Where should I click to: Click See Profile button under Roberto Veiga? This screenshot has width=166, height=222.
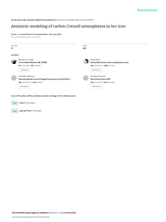[x=25, y=70]
